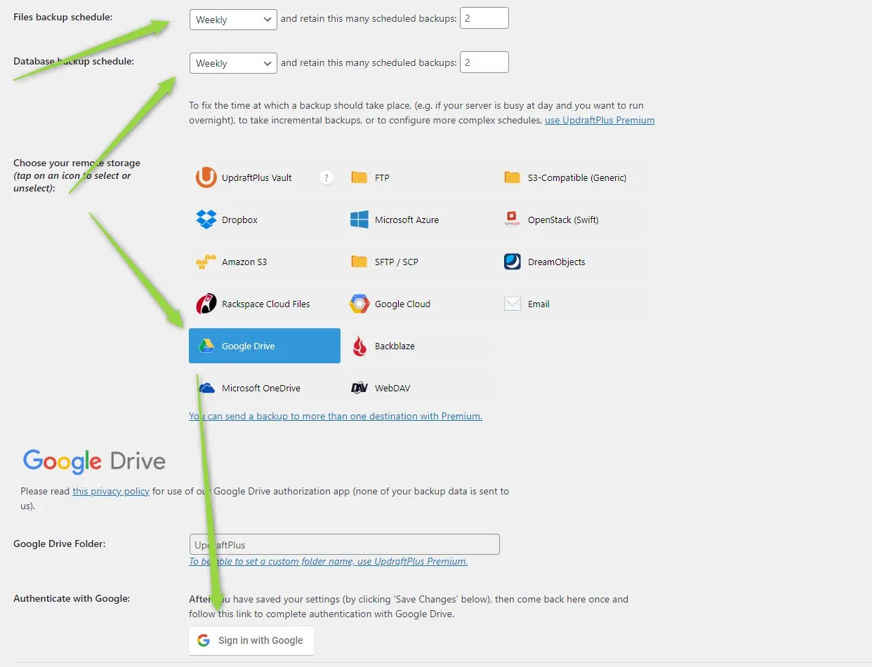Select the OpenStack (Swift) icon
872x667 pixels.
(x=513, y=220)
